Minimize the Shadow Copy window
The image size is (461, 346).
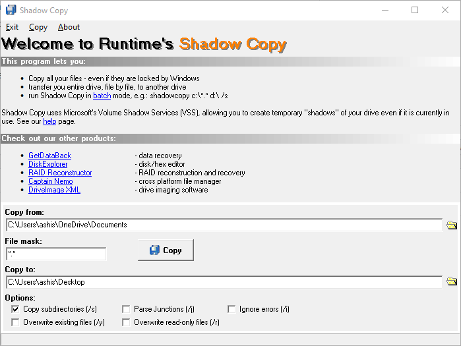(385, 10)
